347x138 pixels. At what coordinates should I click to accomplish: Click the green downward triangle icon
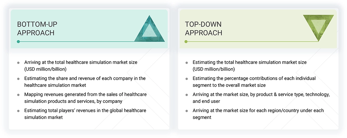[318, 27]
